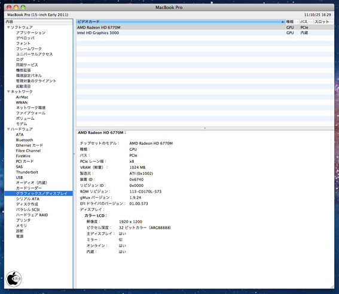339x294 pixels.
Task: Select USB in the sidebar
Action: [x=19, y=177]
